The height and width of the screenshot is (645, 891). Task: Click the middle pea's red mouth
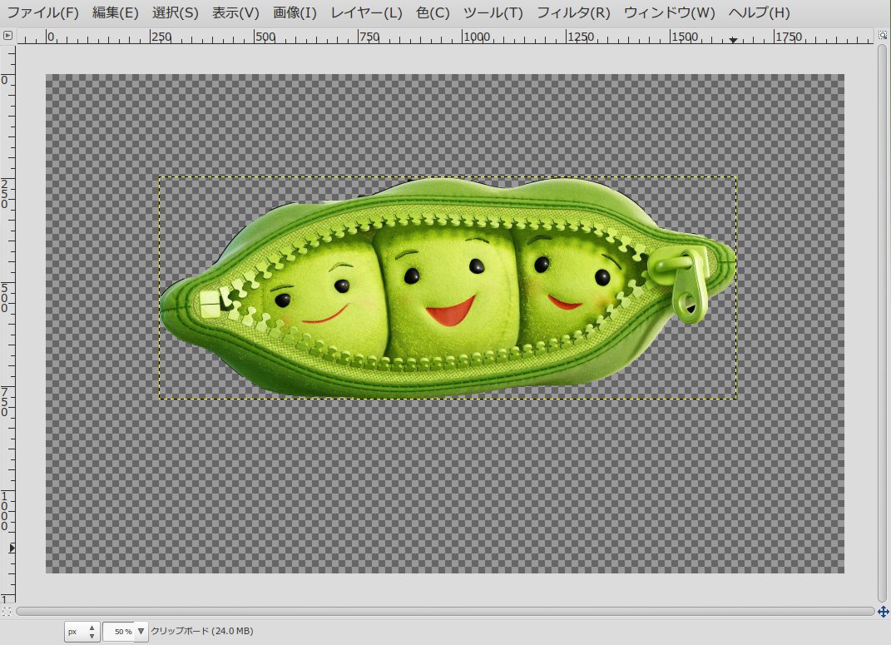451,311
